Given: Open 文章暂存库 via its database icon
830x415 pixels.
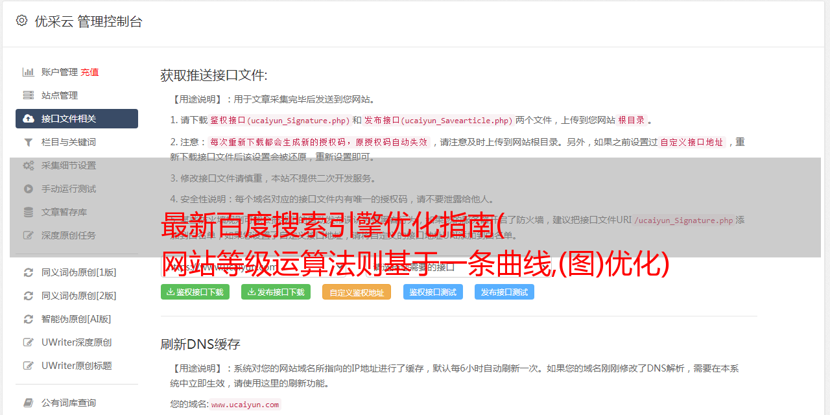Looking at the screenshot, I should pos(29,212).
